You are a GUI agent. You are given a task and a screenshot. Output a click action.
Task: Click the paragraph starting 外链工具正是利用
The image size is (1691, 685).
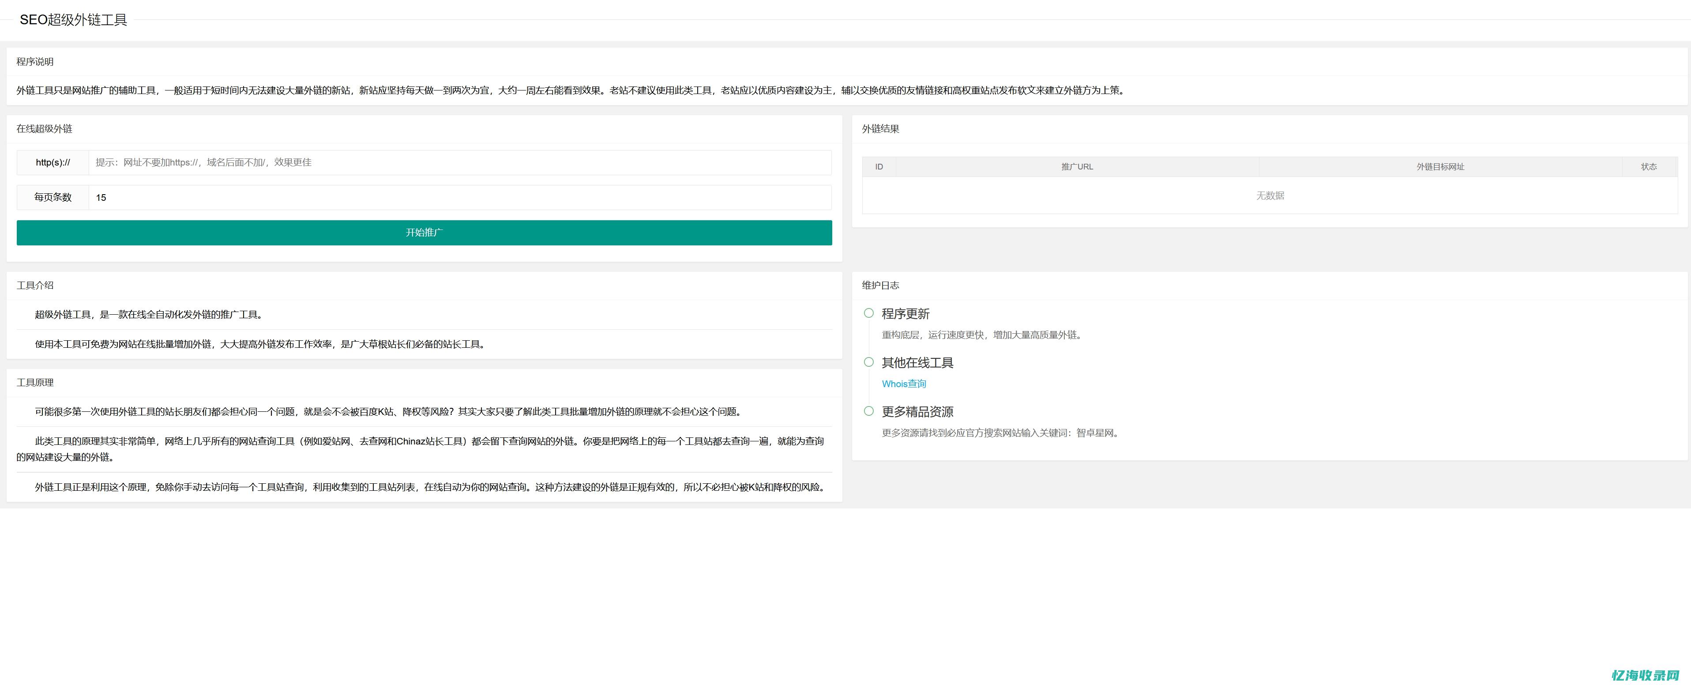point(432,487)
